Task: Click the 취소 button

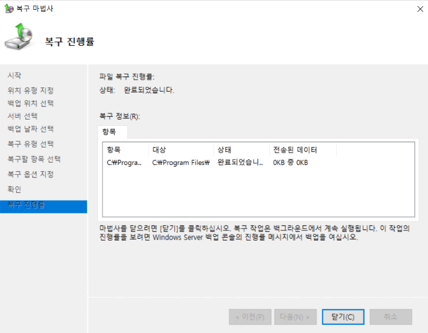Action: (x=390, y=316)
